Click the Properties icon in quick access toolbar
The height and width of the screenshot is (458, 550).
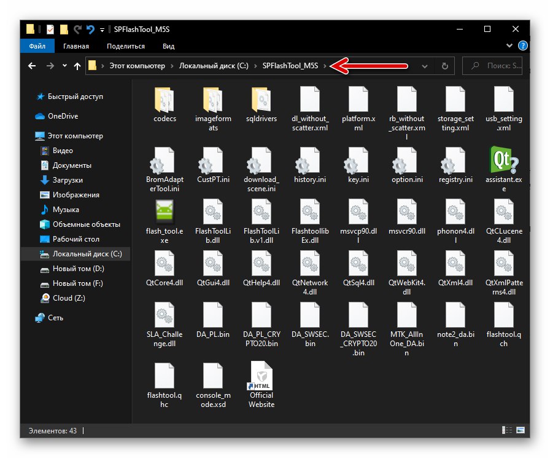pos(50,29)
